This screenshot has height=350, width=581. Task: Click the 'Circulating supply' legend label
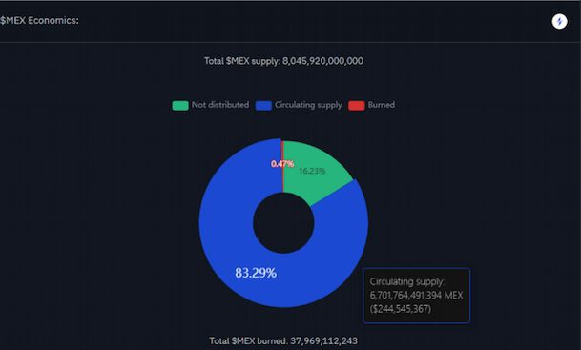[308, 105]
